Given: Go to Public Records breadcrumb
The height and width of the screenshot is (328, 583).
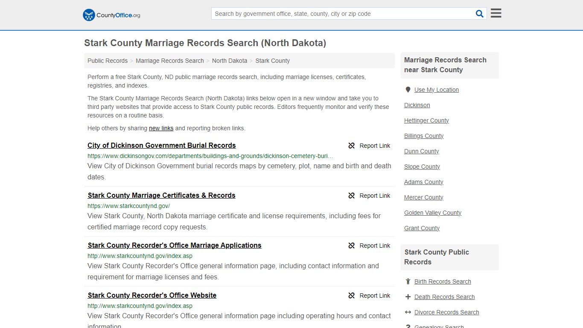Looking at the screenshot, I should 108,61.
